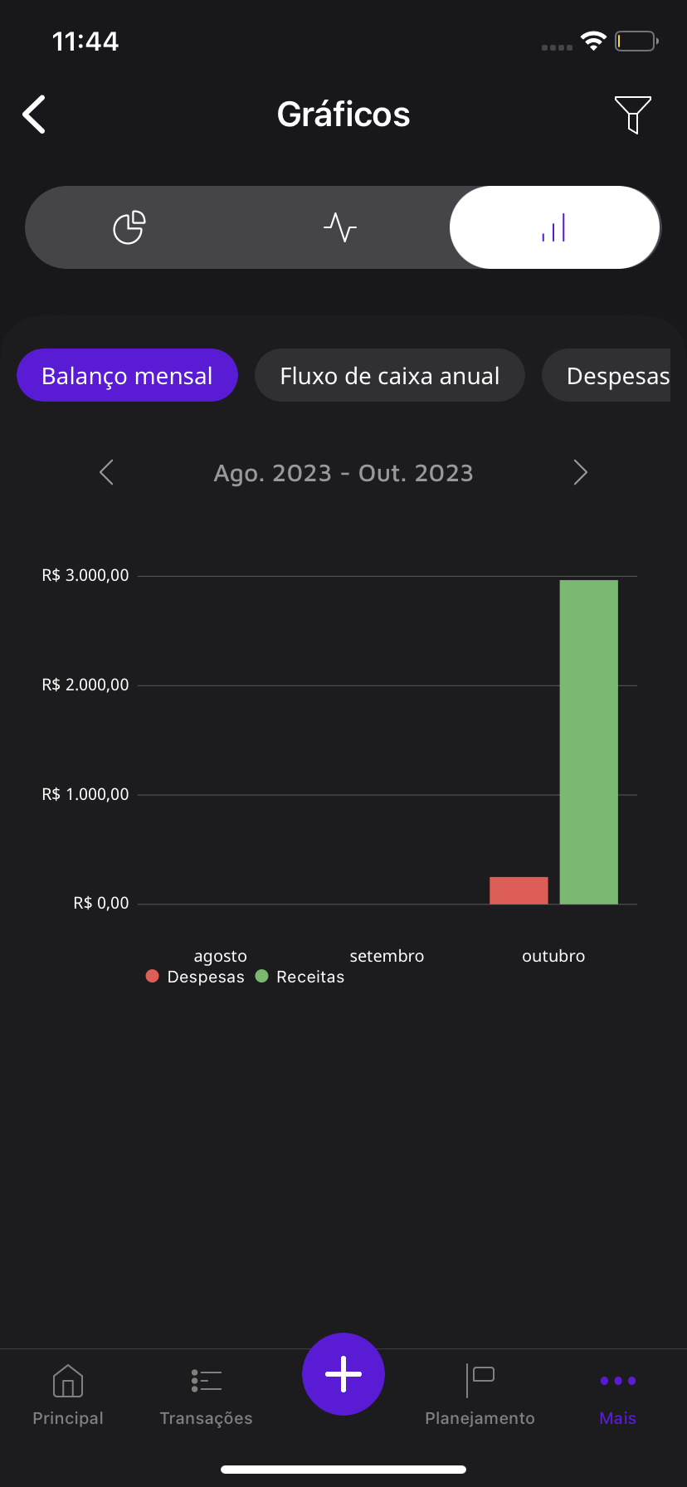Add a new entry with the plus button
This screenshot has width=687, height=1487.
pyautogui.click(x=343, y=1374)
